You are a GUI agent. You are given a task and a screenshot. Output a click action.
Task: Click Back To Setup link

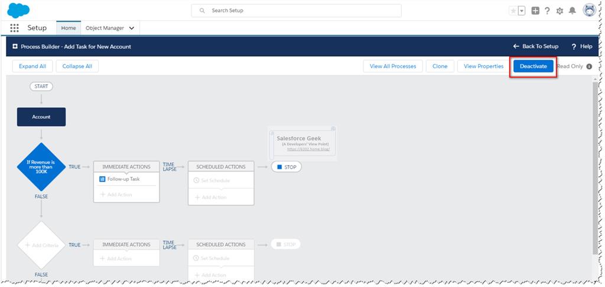(535, 46)
